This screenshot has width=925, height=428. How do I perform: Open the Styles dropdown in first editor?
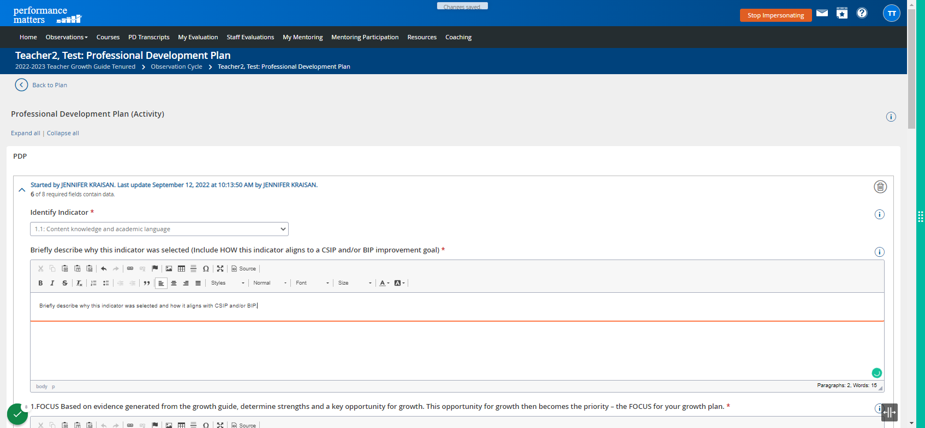click(228, 283)
